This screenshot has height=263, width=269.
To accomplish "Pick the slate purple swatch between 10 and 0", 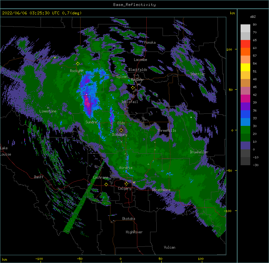I will tap(245, 146).
